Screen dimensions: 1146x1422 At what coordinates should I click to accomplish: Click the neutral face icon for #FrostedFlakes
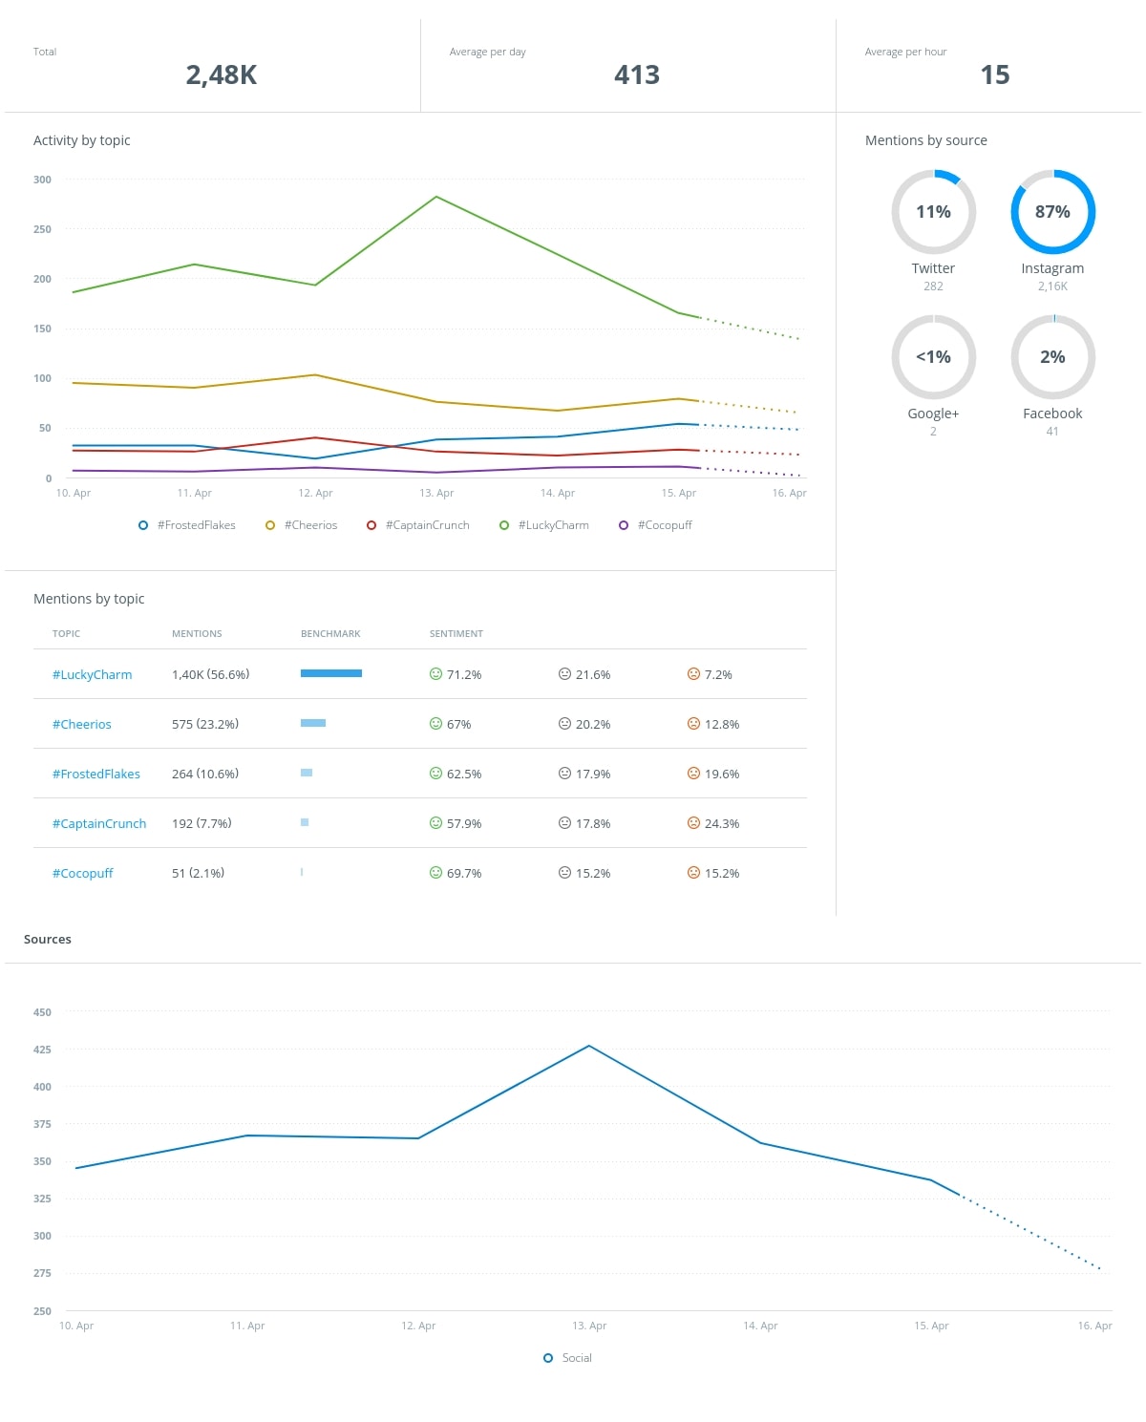click(x=564, y=774)
